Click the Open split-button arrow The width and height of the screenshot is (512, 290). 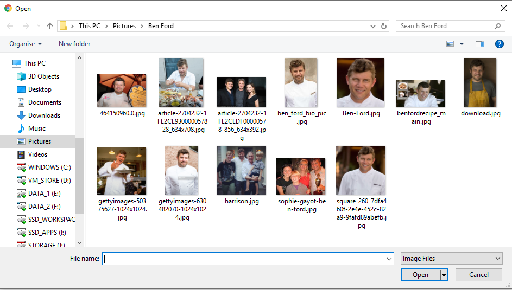click(444, 275)
